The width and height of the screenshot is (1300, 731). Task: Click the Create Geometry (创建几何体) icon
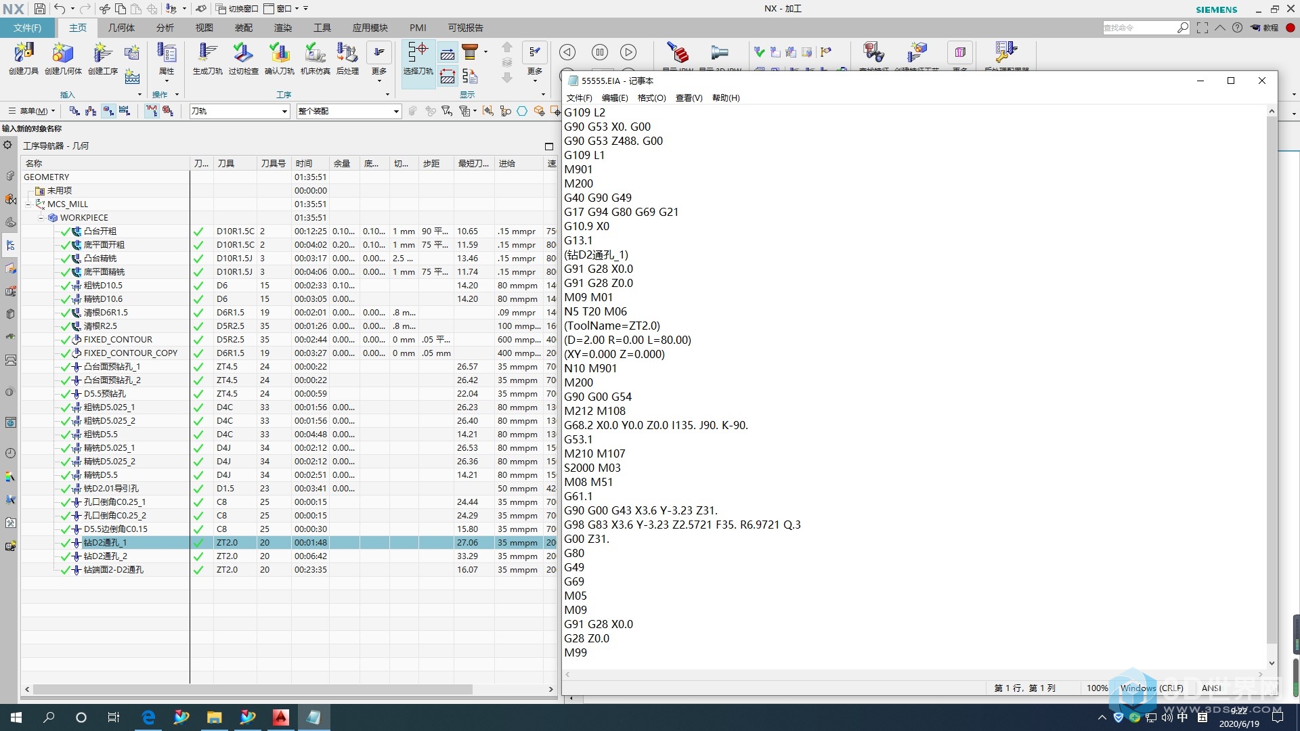[x=63, y=58]
